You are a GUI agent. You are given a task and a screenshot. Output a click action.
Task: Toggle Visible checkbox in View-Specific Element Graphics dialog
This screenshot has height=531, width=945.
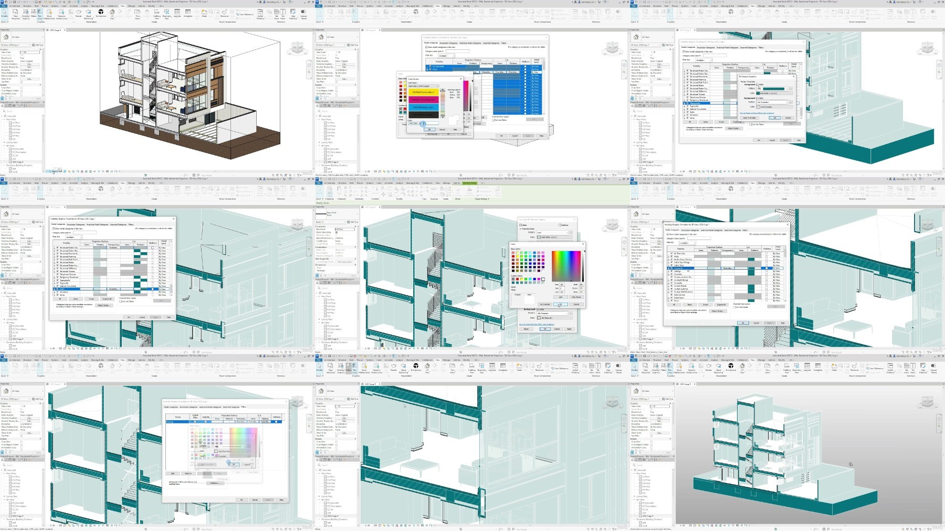pos(520,225)
